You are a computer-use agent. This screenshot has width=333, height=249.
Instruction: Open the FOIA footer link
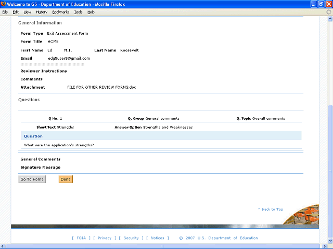pyautogui.click(x=81, y=238)
